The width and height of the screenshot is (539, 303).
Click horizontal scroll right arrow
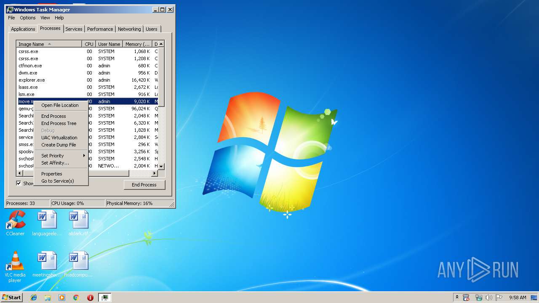[155, 173]
